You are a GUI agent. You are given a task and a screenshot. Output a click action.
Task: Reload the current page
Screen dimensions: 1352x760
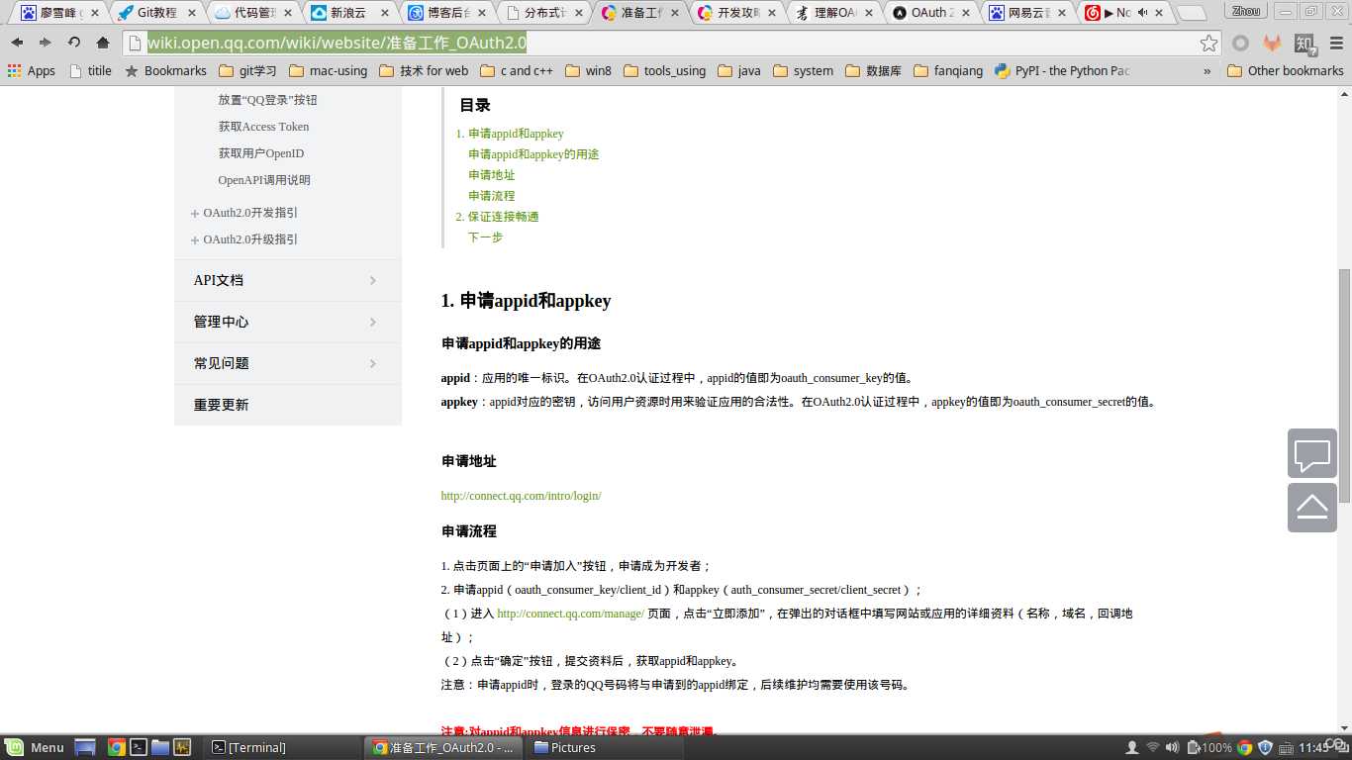[74, 43]
